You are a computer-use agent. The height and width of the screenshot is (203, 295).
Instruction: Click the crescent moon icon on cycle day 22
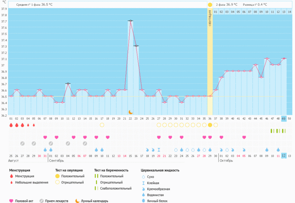[130, 112]
